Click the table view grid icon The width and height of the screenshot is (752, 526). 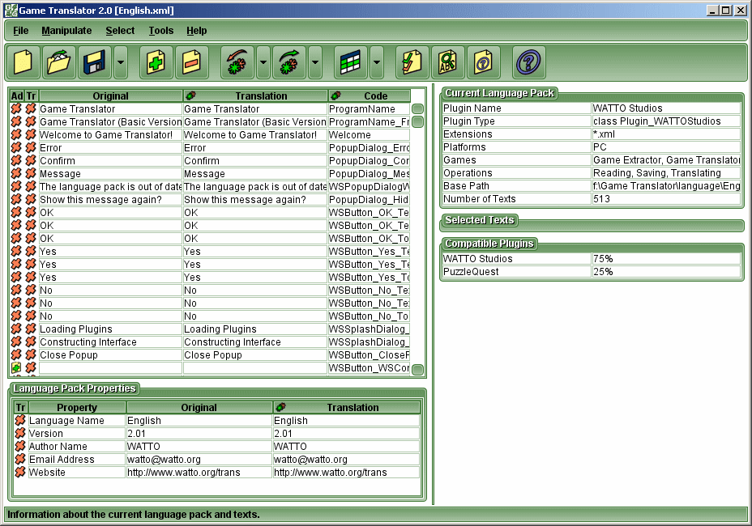pyautogui.click(x=350, y=62)
